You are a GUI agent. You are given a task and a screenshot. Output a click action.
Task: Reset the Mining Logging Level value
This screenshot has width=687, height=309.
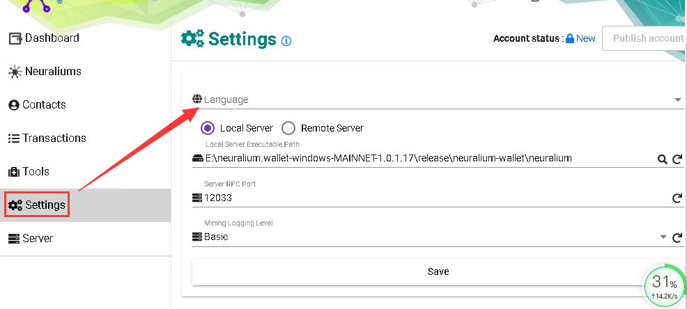pyautogui.click(x=677, y=237)
